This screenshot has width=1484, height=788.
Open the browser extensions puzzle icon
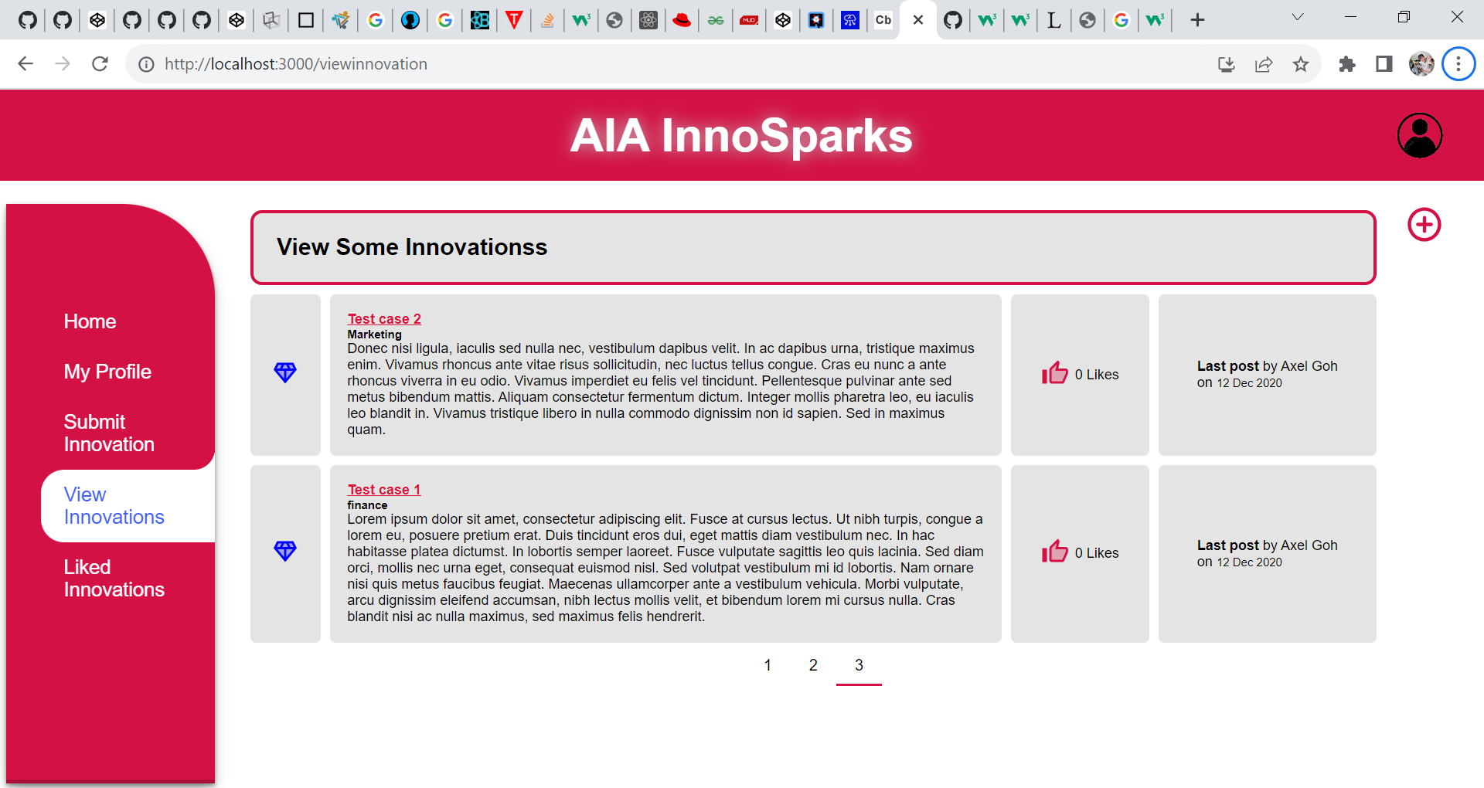pos(1347,64)
